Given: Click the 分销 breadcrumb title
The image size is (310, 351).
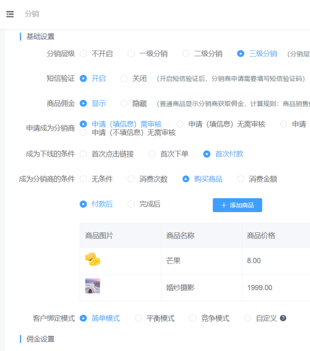Looking at the screenshot, I should pos(32,14).
